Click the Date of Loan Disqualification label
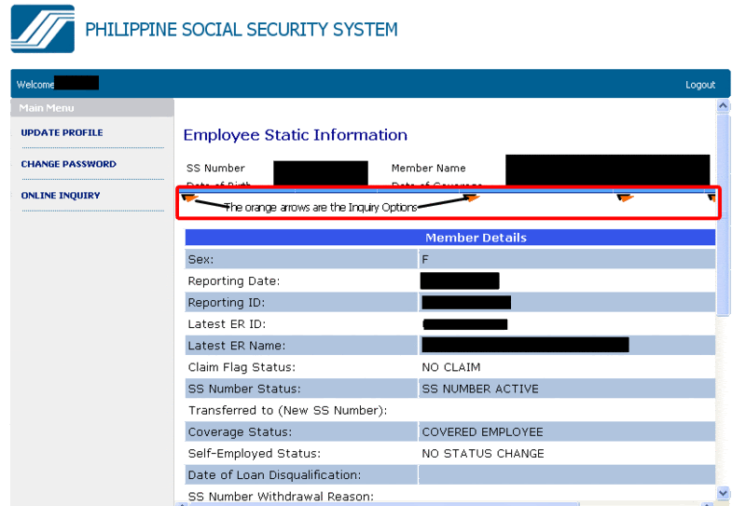Viewport: 746px width, 506px height. coord(274,475)
